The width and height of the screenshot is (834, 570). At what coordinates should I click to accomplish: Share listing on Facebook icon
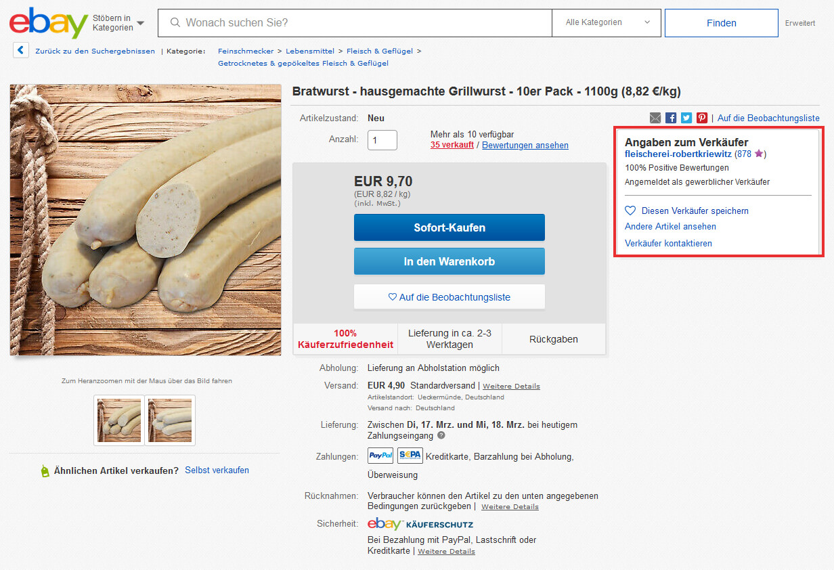[x=671, y=118]
